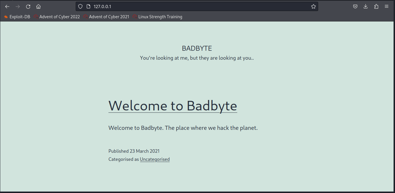
Task: Follow the Uncategorised category link
Action: pos(155,159)
